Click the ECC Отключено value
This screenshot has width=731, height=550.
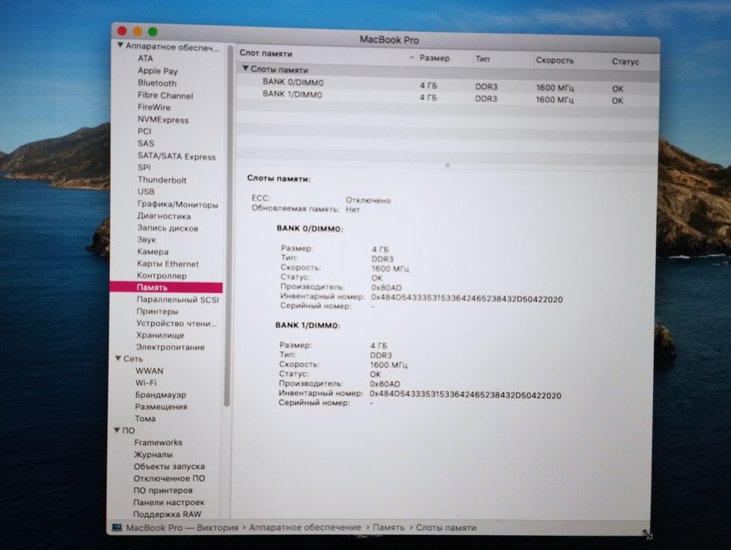367,201
